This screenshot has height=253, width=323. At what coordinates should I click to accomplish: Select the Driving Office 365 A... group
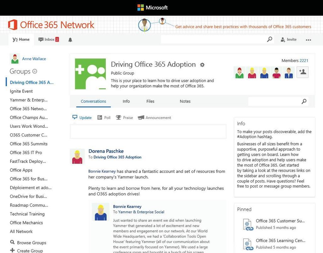[32, 82]
